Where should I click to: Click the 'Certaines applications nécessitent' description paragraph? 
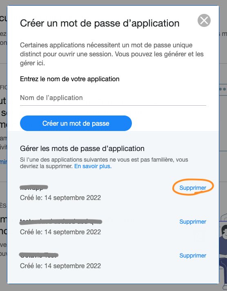[x=112, y=54]
